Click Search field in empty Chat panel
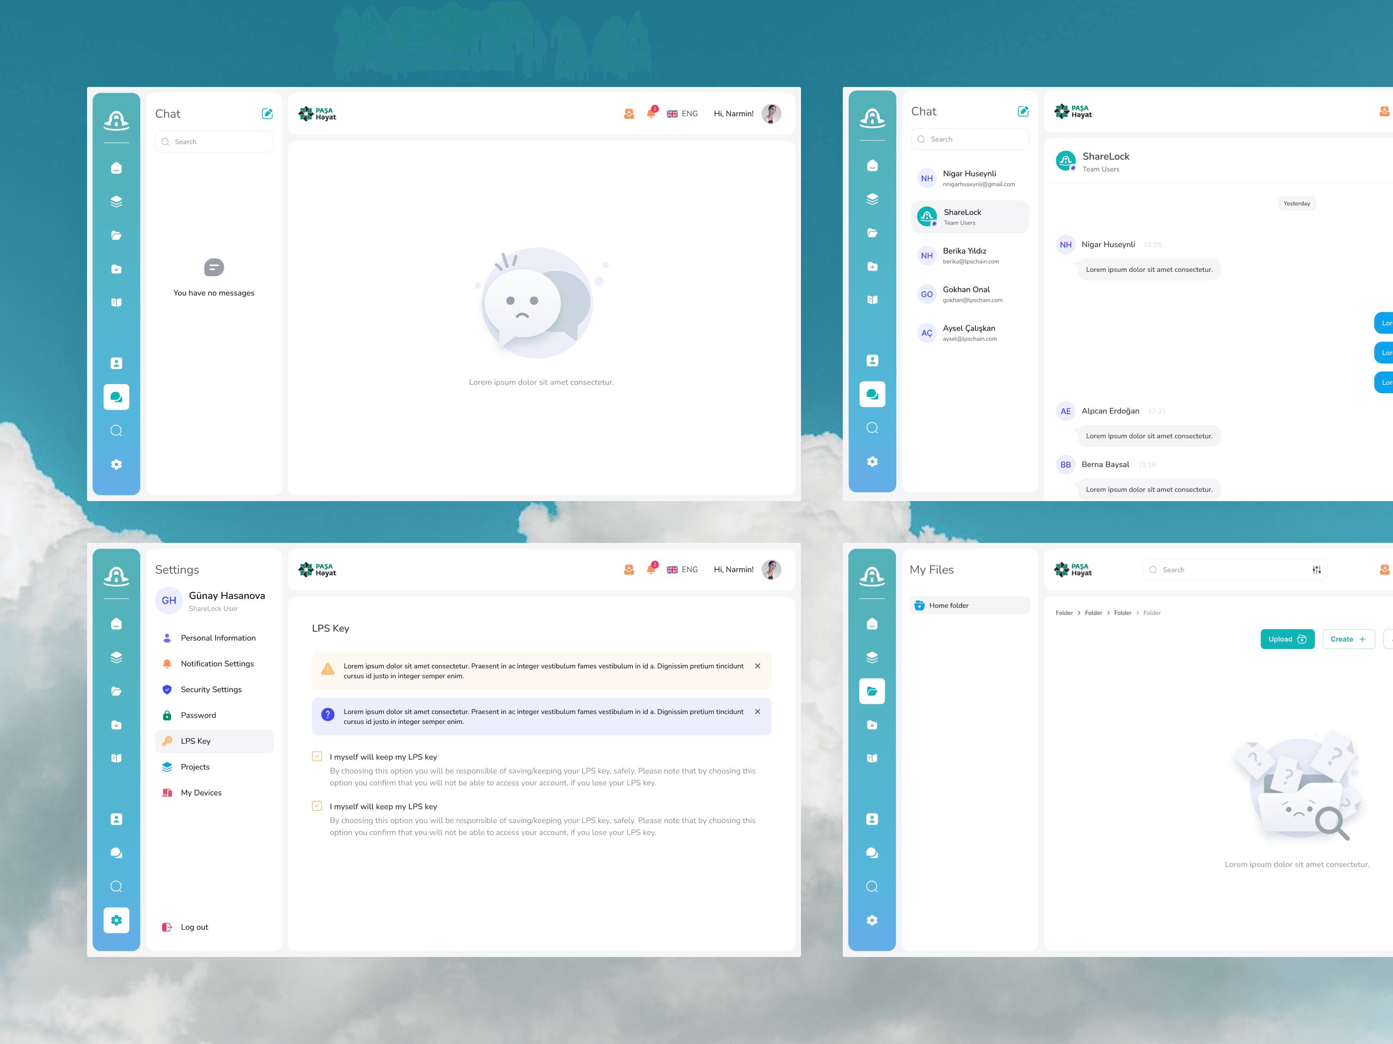 point(214,141)
